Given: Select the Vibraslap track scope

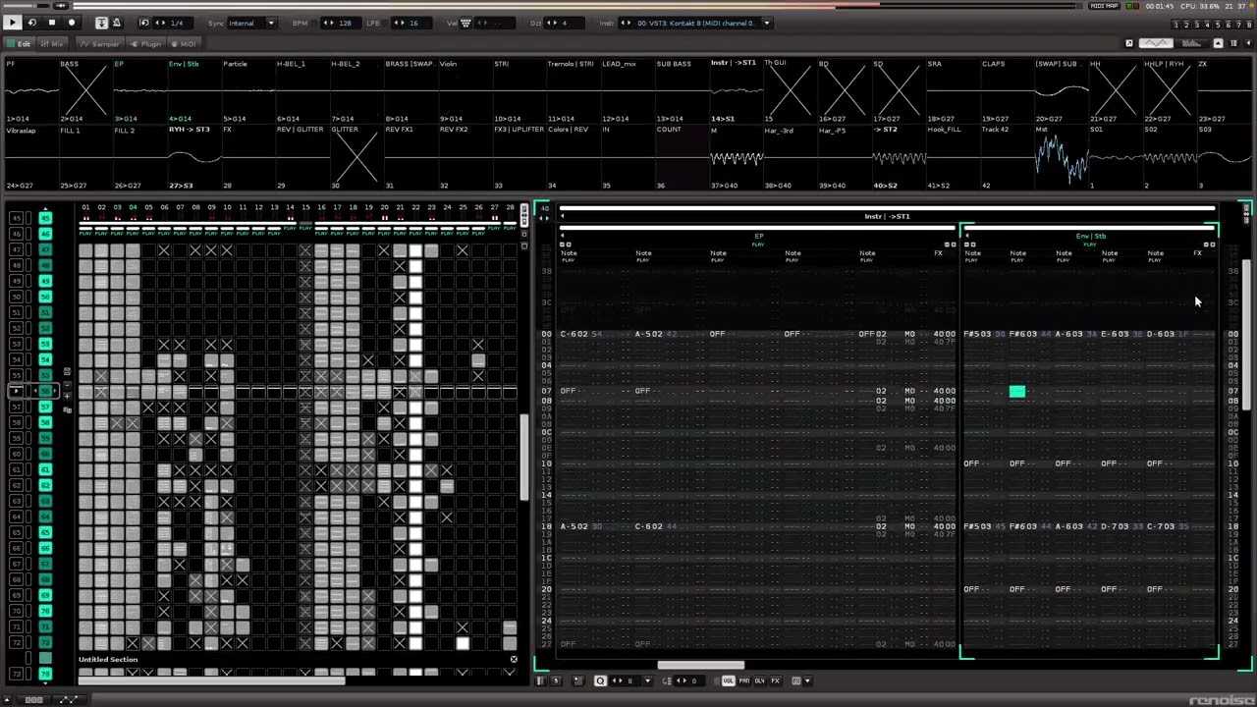Looking at the screenshot, I should [x=30, y=157].
